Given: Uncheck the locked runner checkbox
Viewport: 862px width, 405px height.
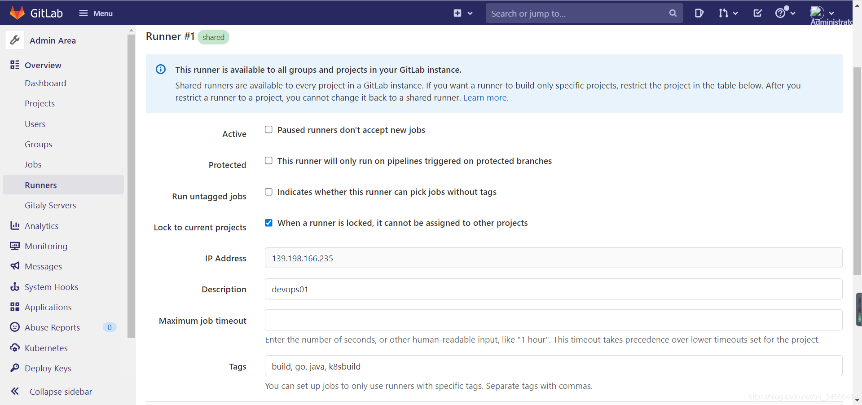Looking at the screenshot, I should (268, 223).
